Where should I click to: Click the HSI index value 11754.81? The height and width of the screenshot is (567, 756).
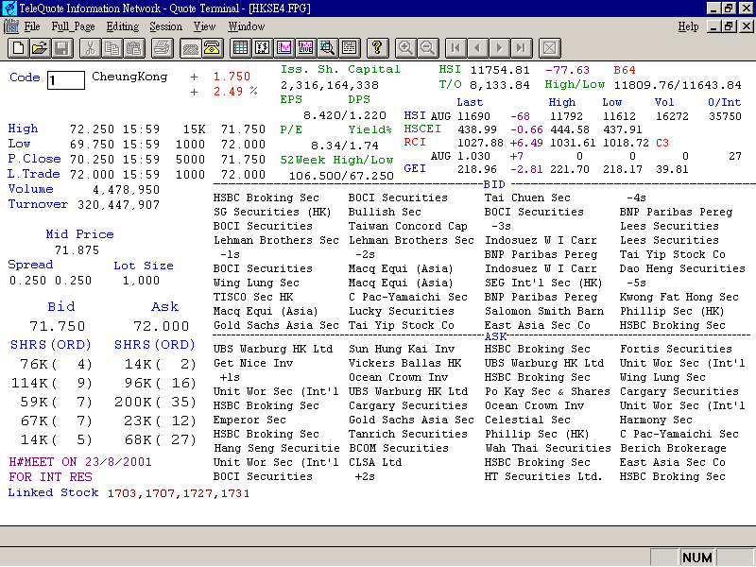[500, 70]
